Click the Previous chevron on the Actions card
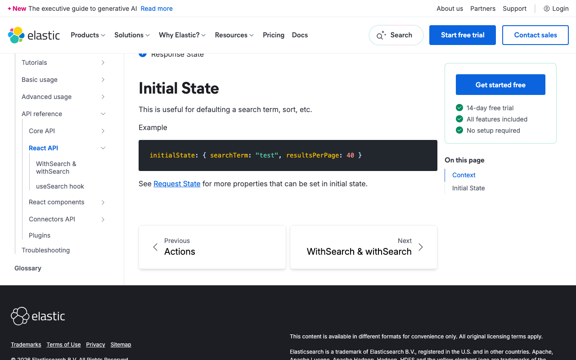576x360 pixels. pyautogui.click(x=155, y=247)
